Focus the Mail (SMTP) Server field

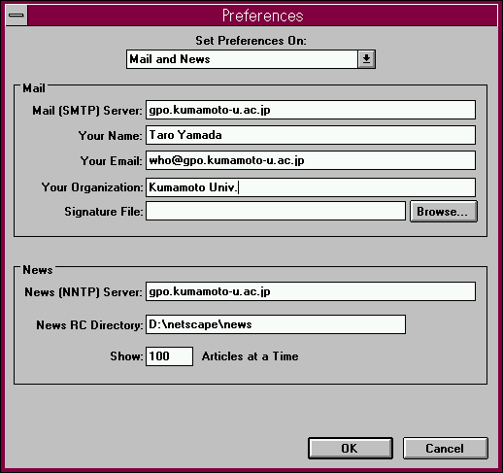coord(311,110)
